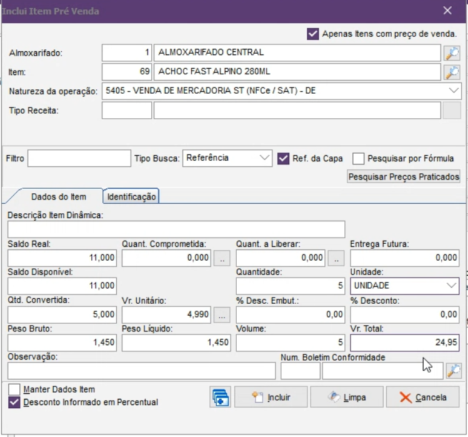Click the Quant. Comprometida value field
Screen dimensions: 468x437
166,258
